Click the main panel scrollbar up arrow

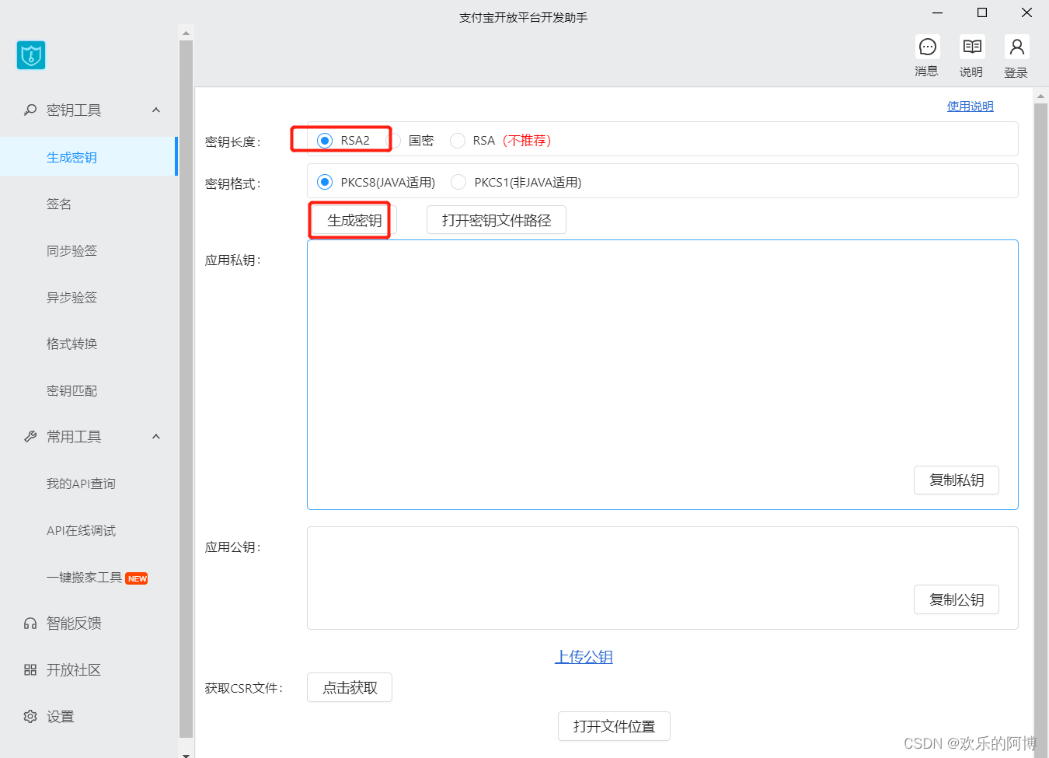1041,96
